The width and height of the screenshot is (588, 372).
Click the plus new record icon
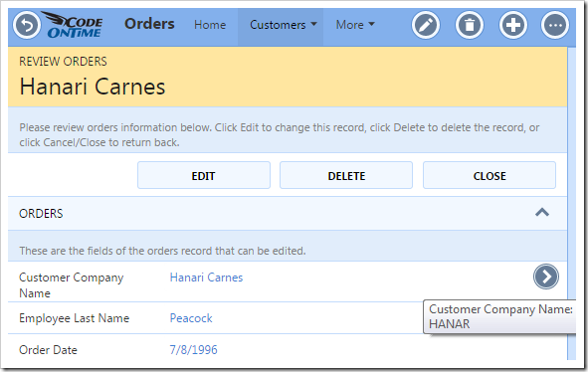[512, 25]
